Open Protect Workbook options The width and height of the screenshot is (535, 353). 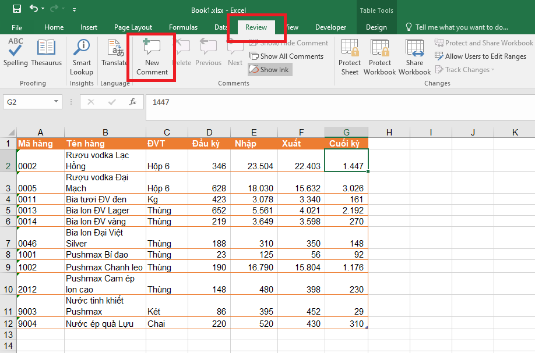379,55
